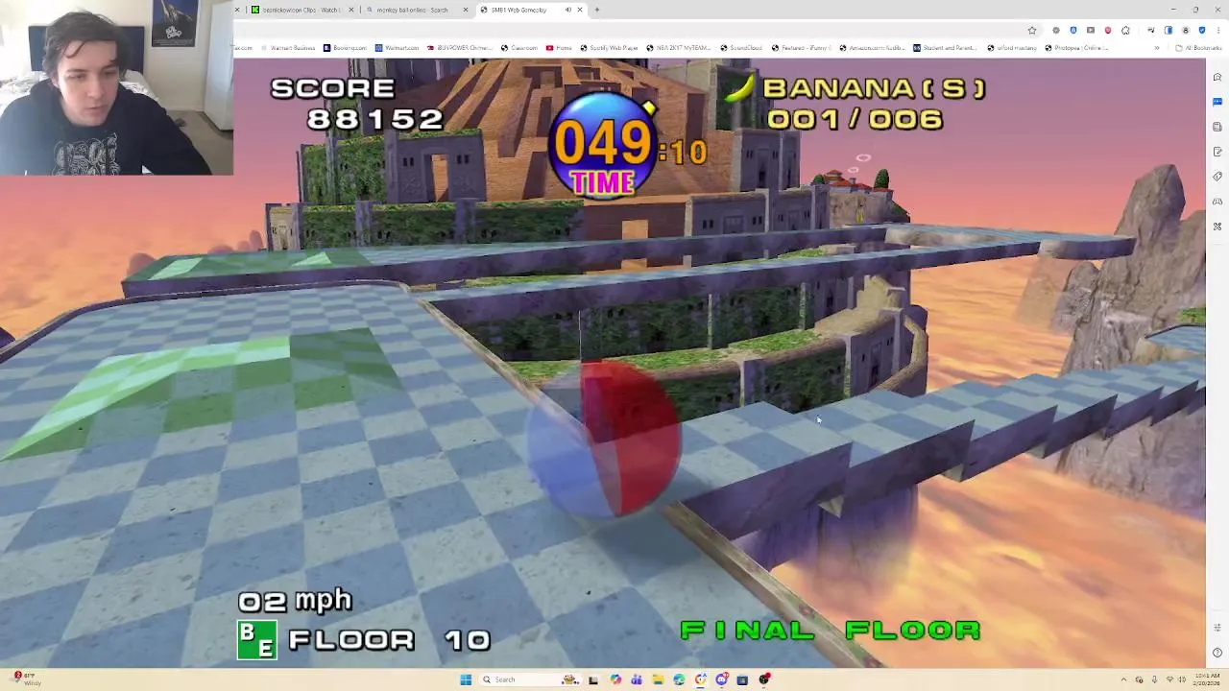Open the Student and Parent bookmark
Image resolution: width=1229 pixels, height=691 pixels.
(x=943, y=48)
